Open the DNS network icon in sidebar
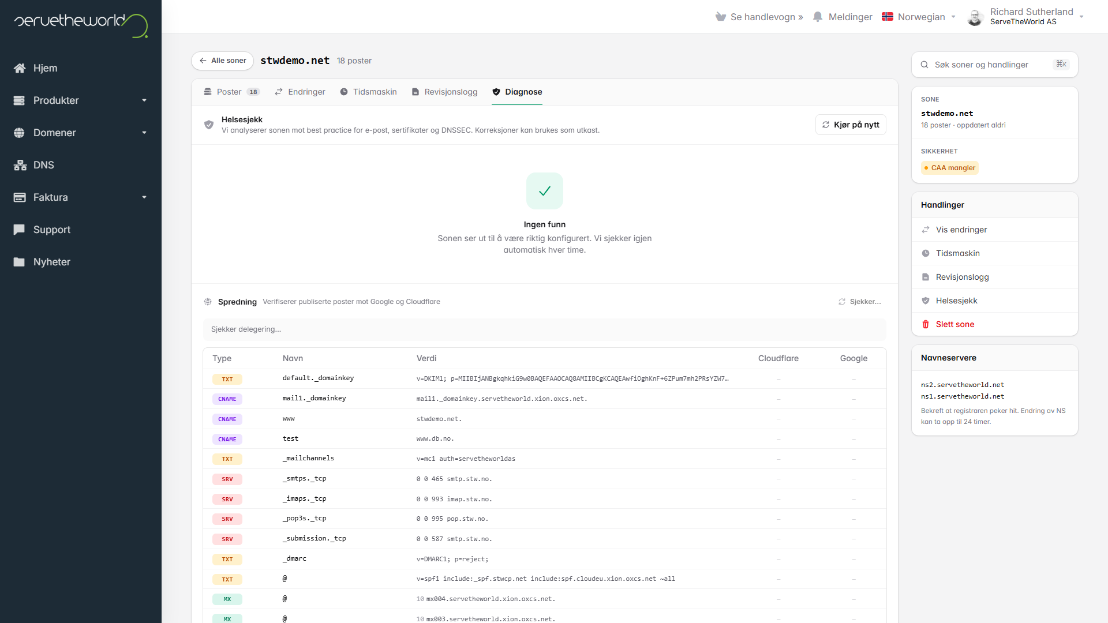This screenshot has width=1108, height=623. pos(20,165)
